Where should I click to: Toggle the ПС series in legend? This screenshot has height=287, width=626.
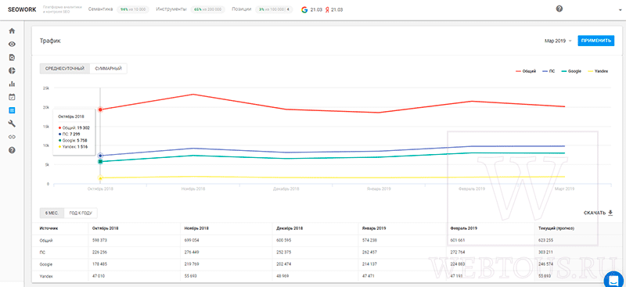(549, 71)
